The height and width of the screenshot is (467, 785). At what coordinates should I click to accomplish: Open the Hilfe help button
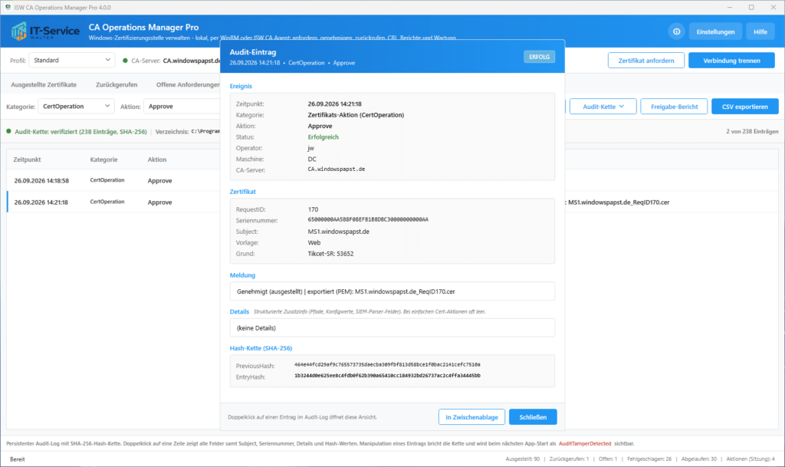click(x=760, y=31)
